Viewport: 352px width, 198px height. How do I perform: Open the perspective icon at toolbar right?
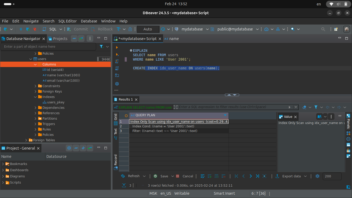336,29
